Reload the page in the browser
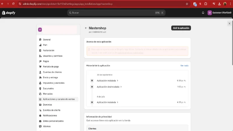Screen dimensions: 233x131 point(13,4)
